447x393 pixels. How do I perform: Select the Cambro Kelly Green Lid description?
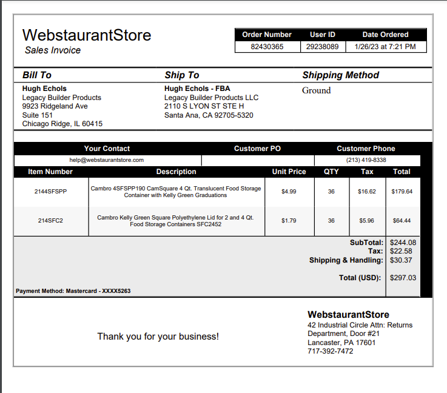[x=175, y=221]
